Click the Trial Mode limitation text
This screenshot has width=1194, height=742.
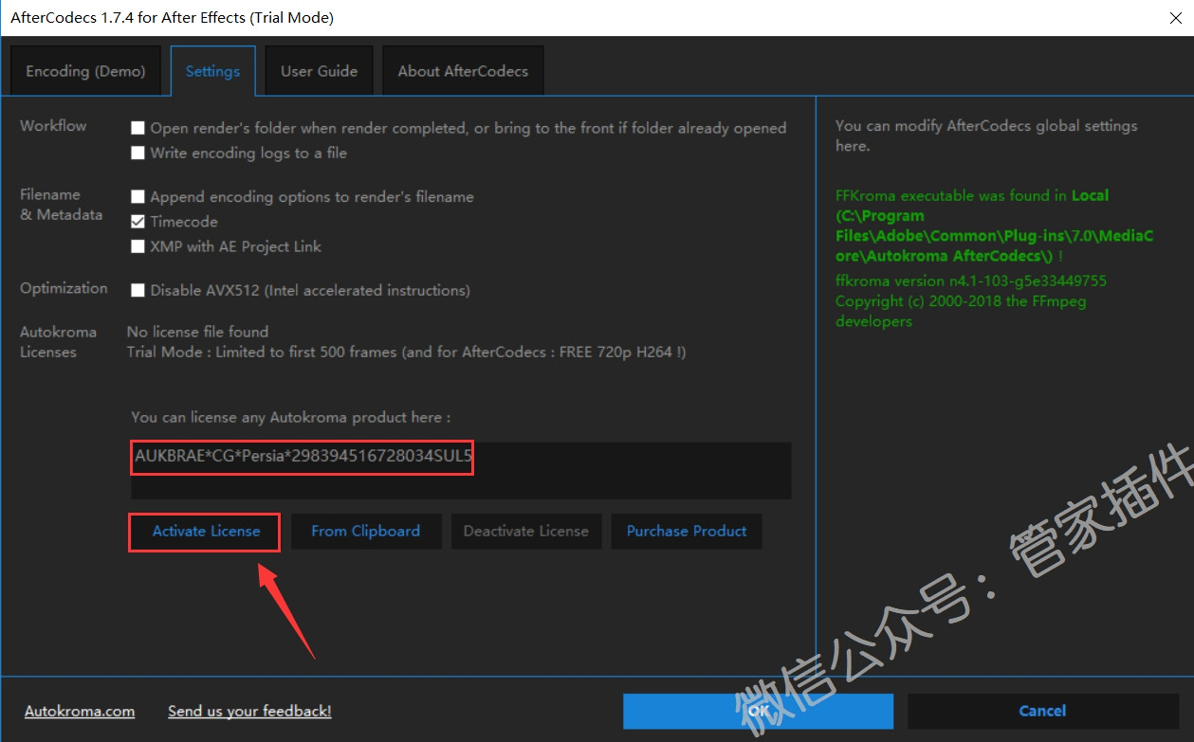click(406, 353)
